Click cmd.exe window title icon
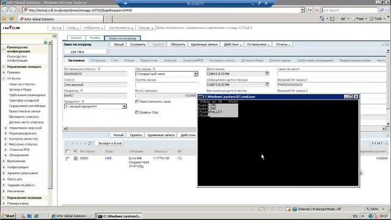 (x=200, y=97)
